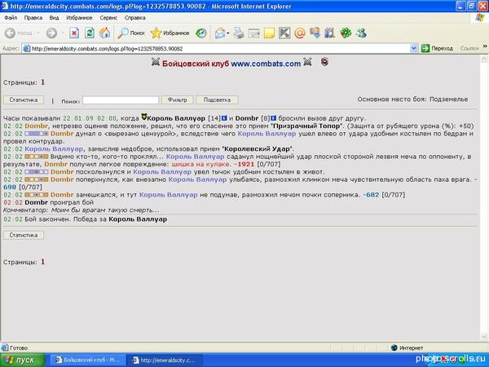The image size is (489, 367).
Task: Click info icon after Король Валлуар [14]
Action: [224, 118]
